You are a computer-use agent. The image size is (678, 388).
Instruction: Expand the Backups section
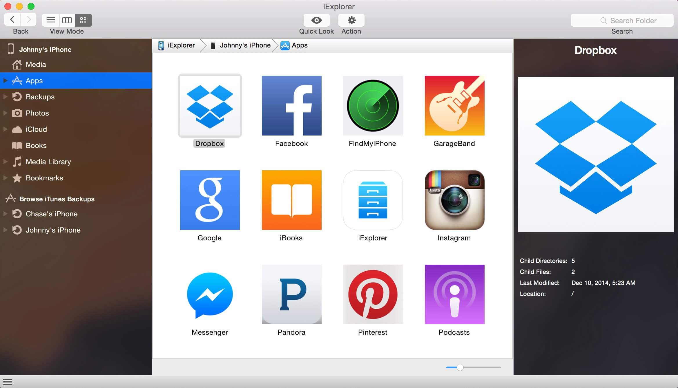point(5,97)
